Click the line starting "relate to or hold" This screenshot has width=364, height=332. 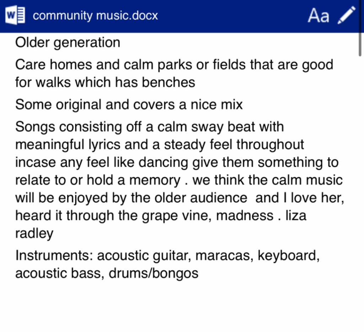point(179,180)
